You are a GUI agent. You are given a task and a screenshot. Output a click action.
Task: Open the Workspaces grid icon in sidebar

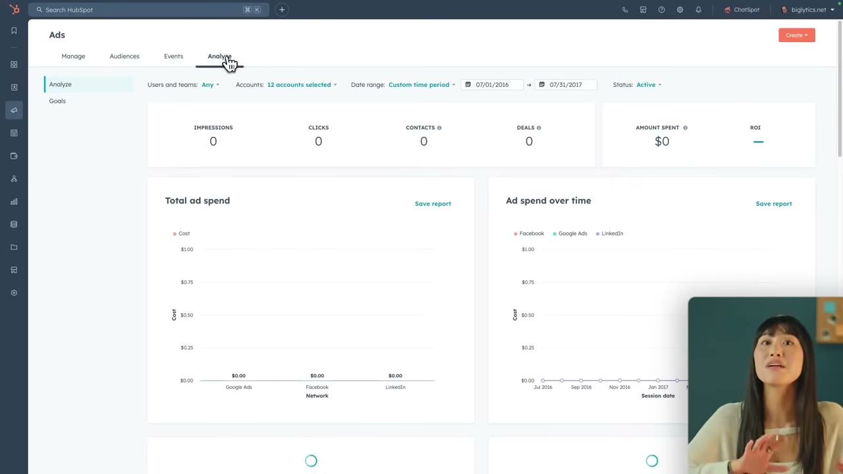click(x=14, y=65)
